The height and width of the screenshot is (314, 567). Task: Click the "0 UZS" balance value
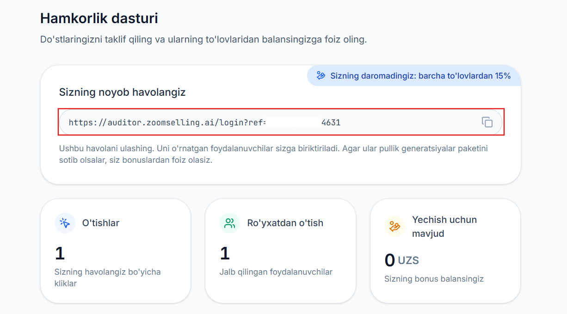pyautogui.click(x=401, y=260)
